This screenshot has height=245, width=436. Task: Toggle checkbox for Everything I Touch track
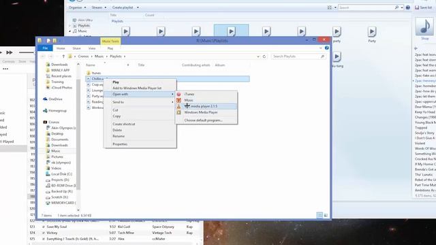click(x=44, y=239)
